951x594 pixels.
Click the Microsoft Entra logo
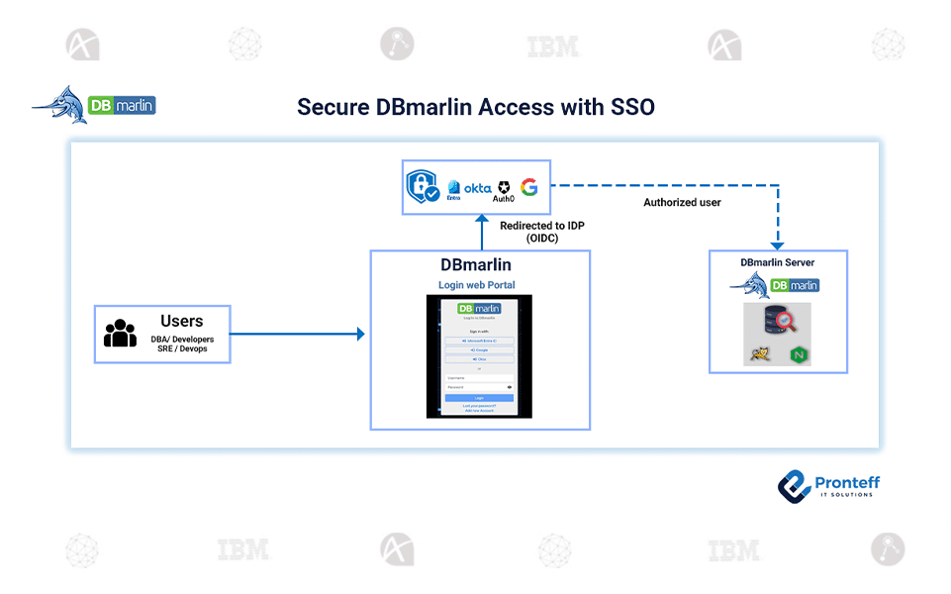[453, 189]
